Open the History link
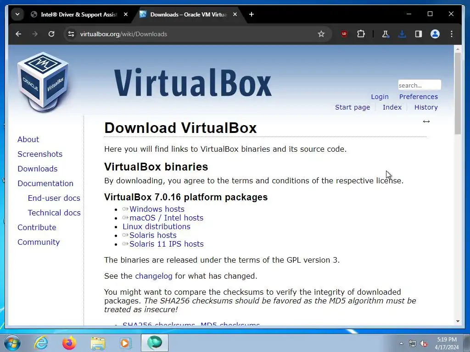 point(426,107)
